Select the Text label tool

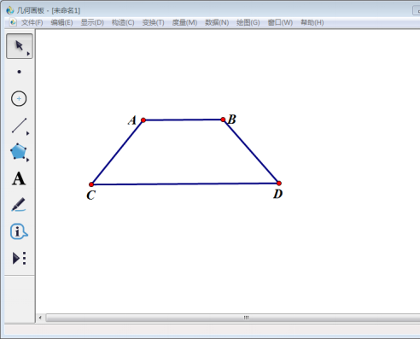[19, 178]
